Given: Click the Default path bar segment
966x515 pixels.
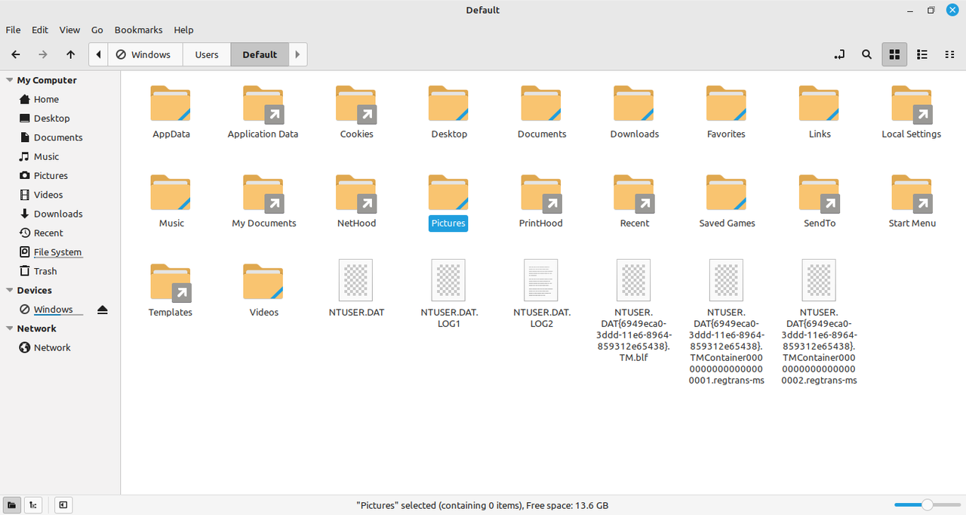Looking at the screenshot, I should 260,54.
